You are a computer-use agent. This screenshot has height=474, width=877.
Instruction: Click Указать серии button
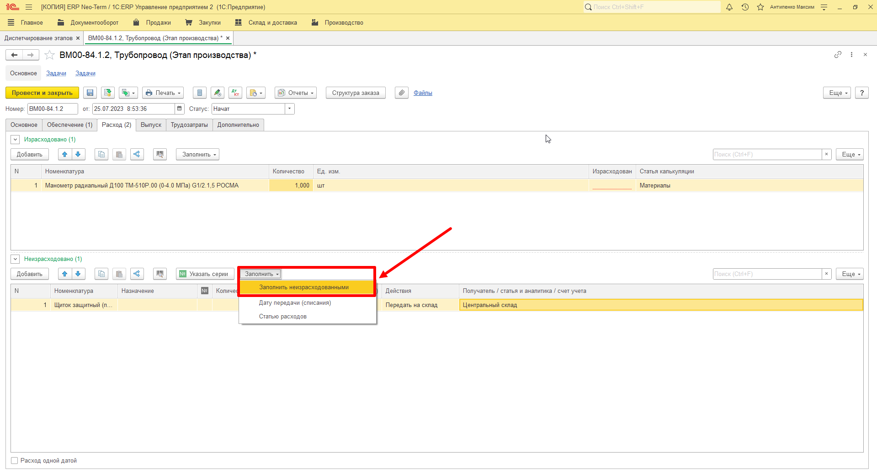click(205, 274)
